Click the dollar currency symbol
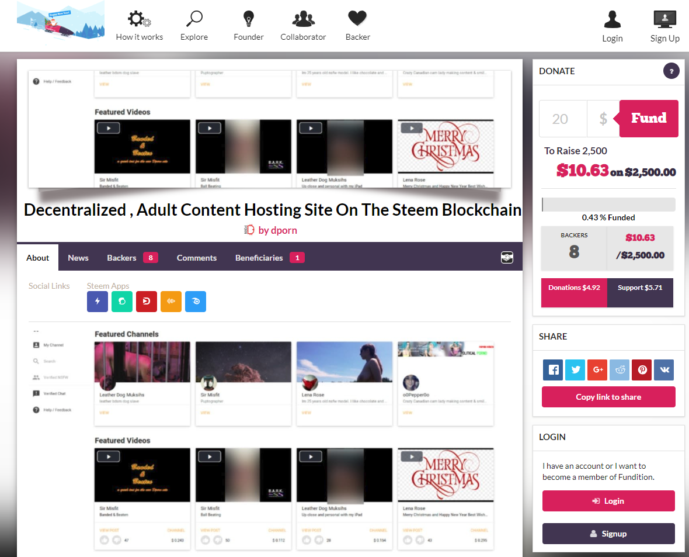 [603, 119]
